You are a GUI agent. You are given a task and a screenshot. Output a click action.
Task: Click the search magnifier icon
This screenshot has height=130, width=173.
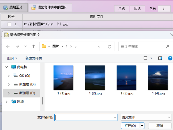(167, 46)
